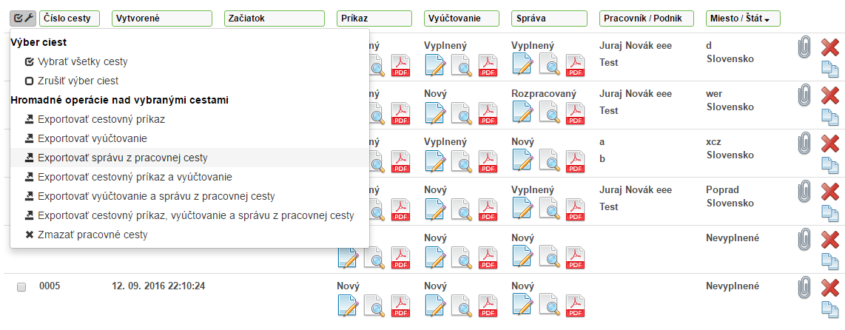Click Exportovať cestovný príkaz a vyúčtovanie
The width and height of the screenshot is (845, 330).
point(135,177)
